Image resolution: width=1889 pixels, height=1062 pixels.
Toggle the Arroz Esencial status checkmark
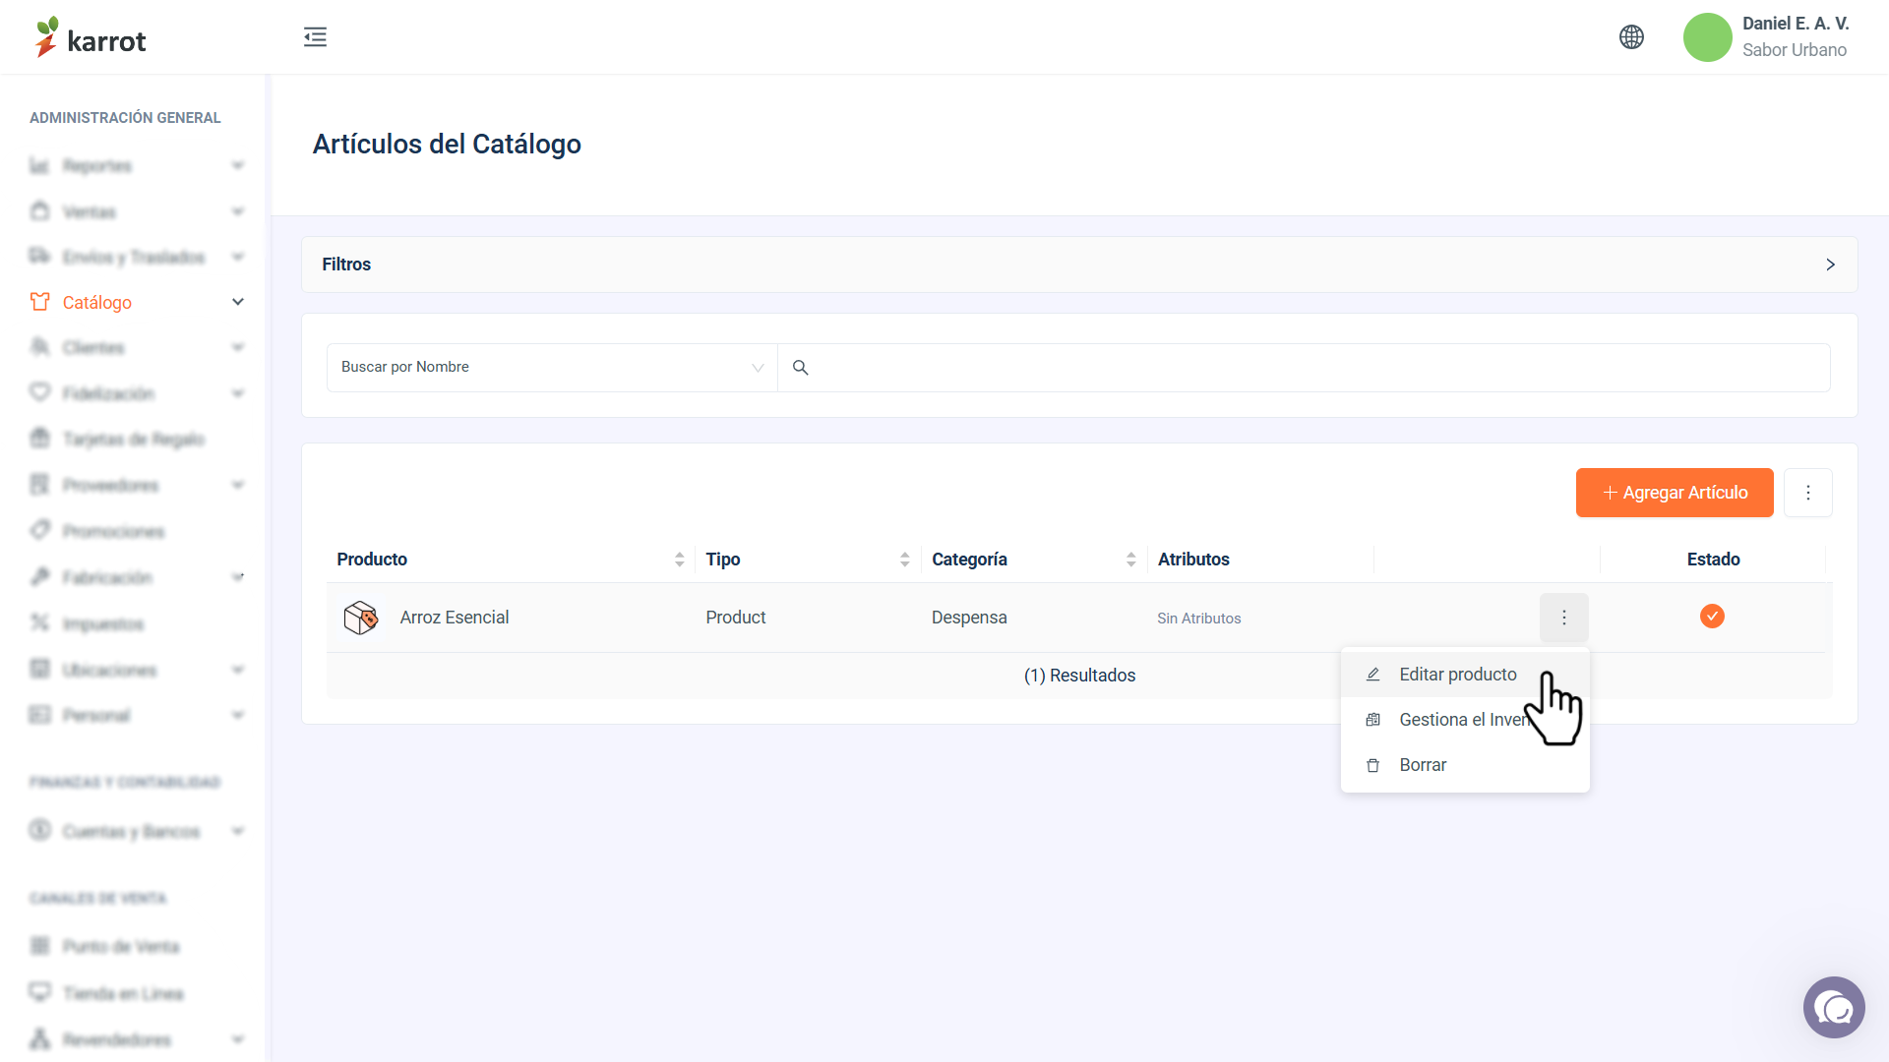coord(1712,617)
